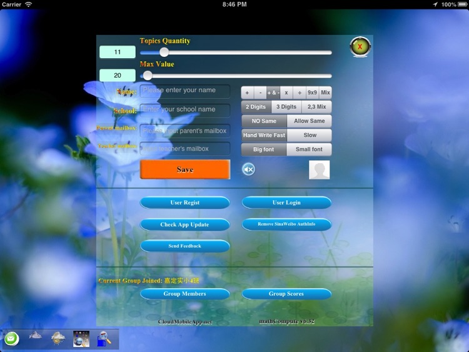
Task: Select the plus addition operator
Action: coord(248,93)
